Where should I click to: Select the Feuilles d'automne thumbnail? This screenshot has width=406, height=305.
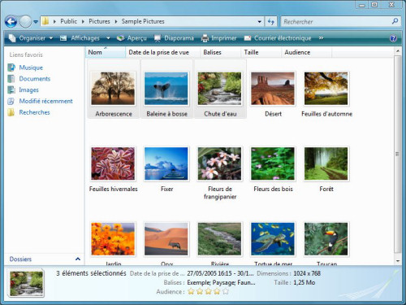point(326,89)
